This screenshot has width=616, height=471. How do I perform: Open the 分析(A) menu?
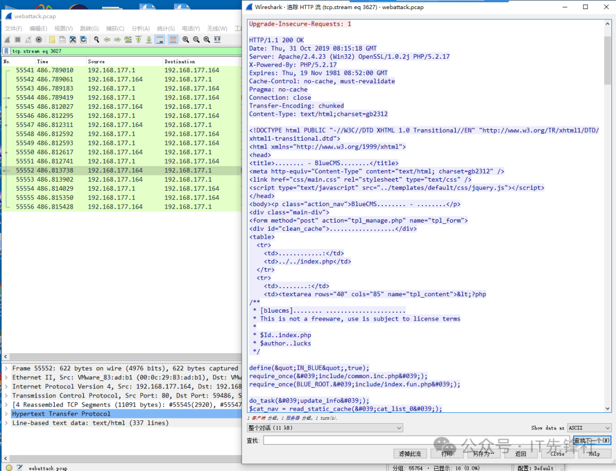(x=140, y=28)
